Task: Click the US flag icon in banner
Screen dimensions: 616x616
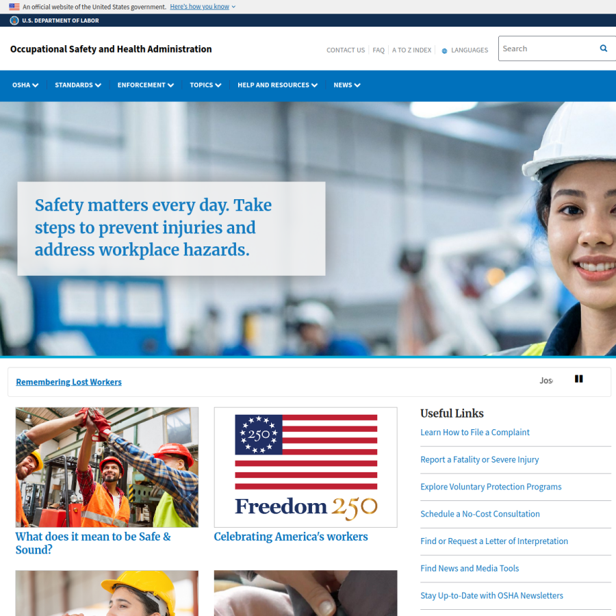Action: click(14, 7)
